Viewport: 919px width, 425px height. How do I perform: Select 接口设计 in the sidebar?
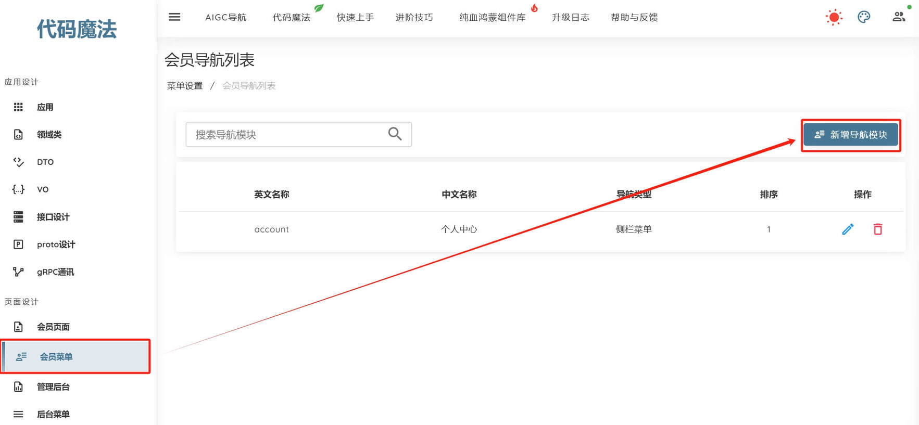click(53, 217)
